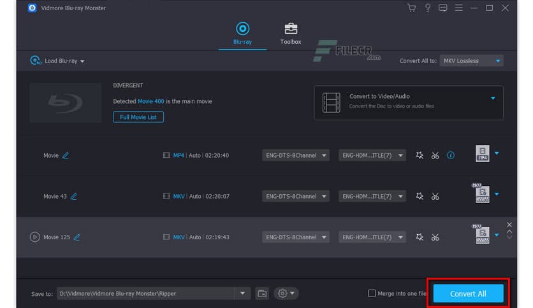Image resolution: width=533 pixels, height=308 pixels.
Task: Open subtitle dropdown for Movie 125
Action: [372, 237]
